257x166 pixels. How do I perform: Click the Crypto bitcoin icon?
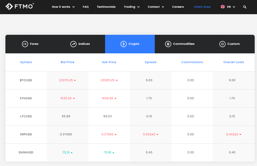point(124,44)
